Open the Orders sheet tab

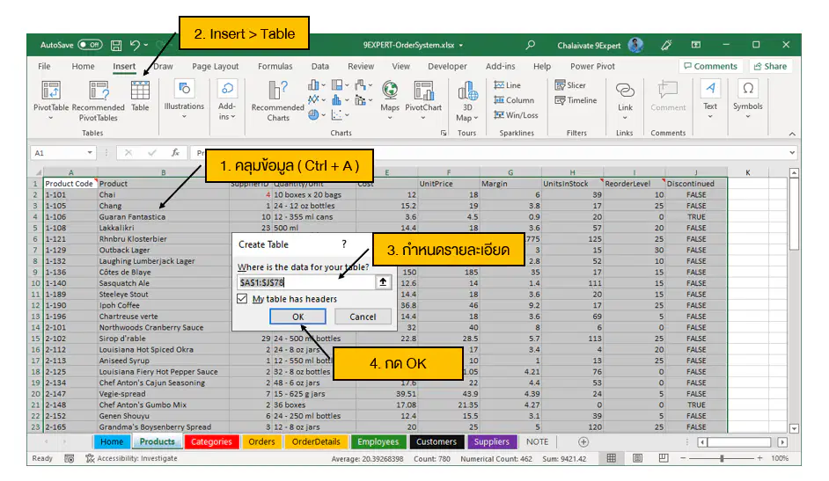261,442
